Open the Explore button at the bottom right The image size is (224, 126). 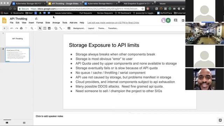220,120
